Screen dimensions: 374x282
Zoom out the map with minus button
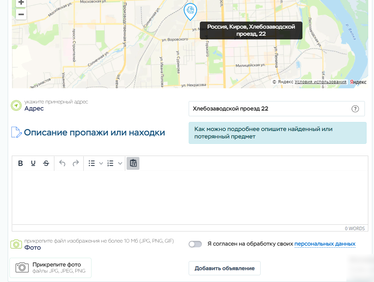point(21,14)
